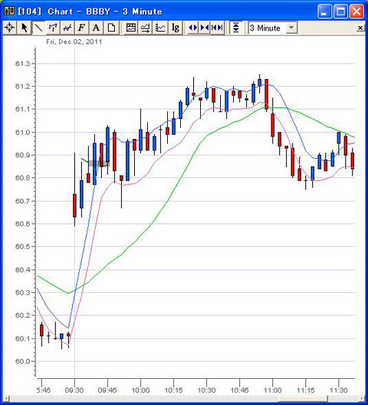Viewport: 368px width, 405px height.
Task: Click the 3 Minute interval text field
Action: tap(268, 28)
